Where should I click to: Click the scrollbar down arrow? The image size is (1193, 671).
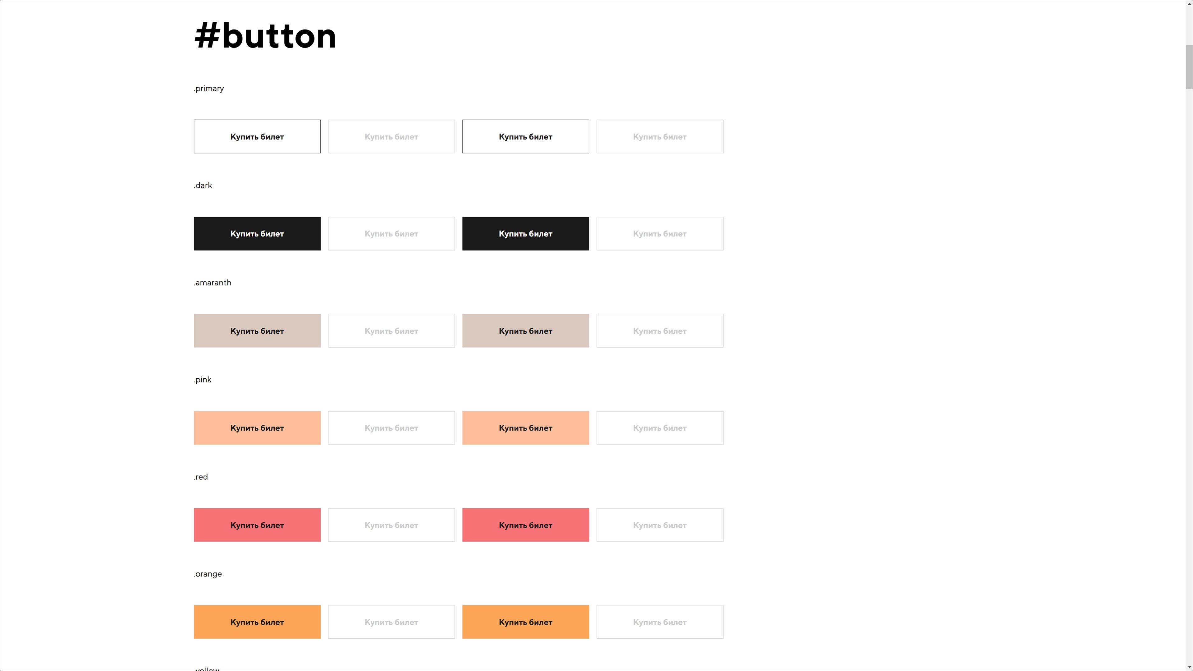pyautogui.click(x=1189, y=667)
